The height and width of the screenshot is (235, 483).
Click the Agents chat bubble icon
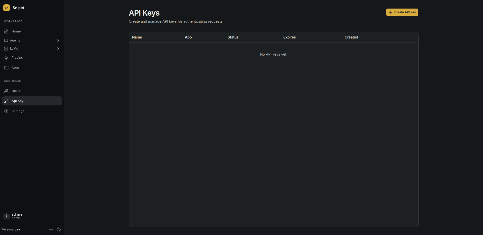(6, 41)
